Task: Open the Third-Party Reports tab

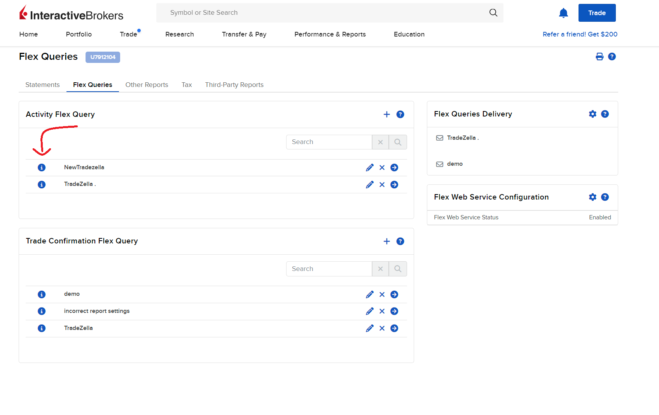Action: pyautogui.click(x=234, y=85)
